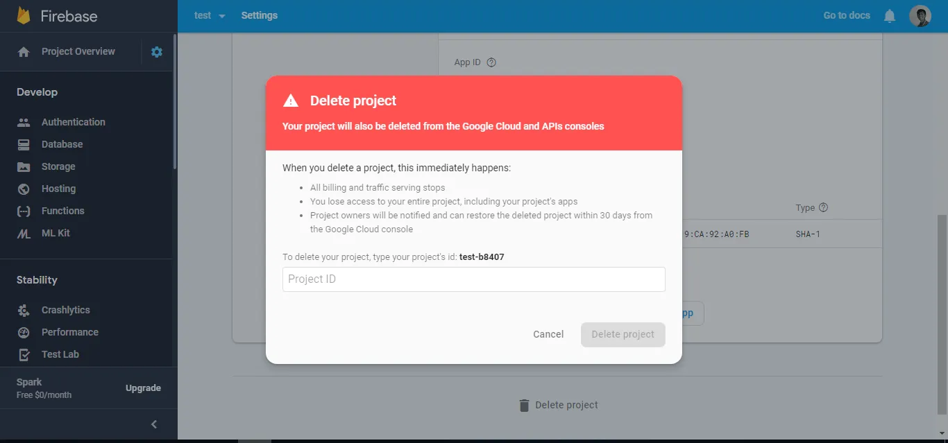Open the Settings tab

tap(260, 15)
